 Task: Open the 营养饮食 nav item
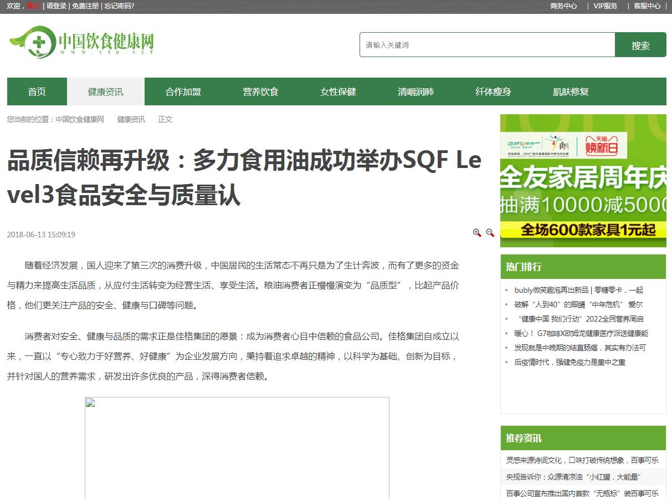[x=261, y=91]
